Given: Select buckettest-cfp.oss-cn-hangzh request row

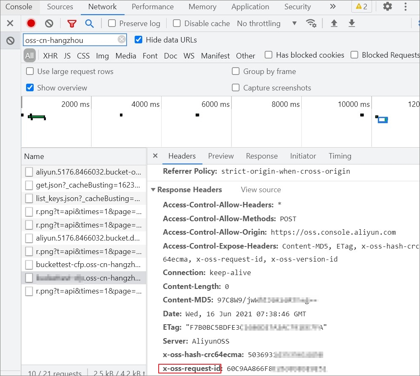Looking at the screenshot, I should 84,265.
